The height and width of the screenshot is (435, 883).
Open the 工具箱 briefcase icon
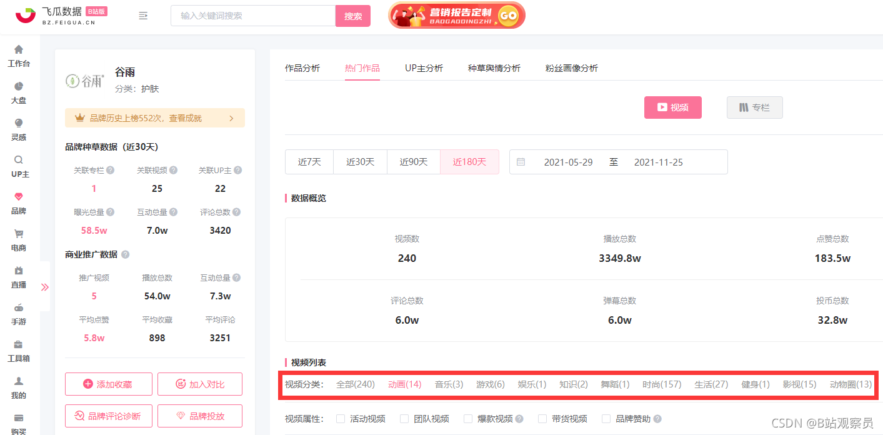click(19, 344)
